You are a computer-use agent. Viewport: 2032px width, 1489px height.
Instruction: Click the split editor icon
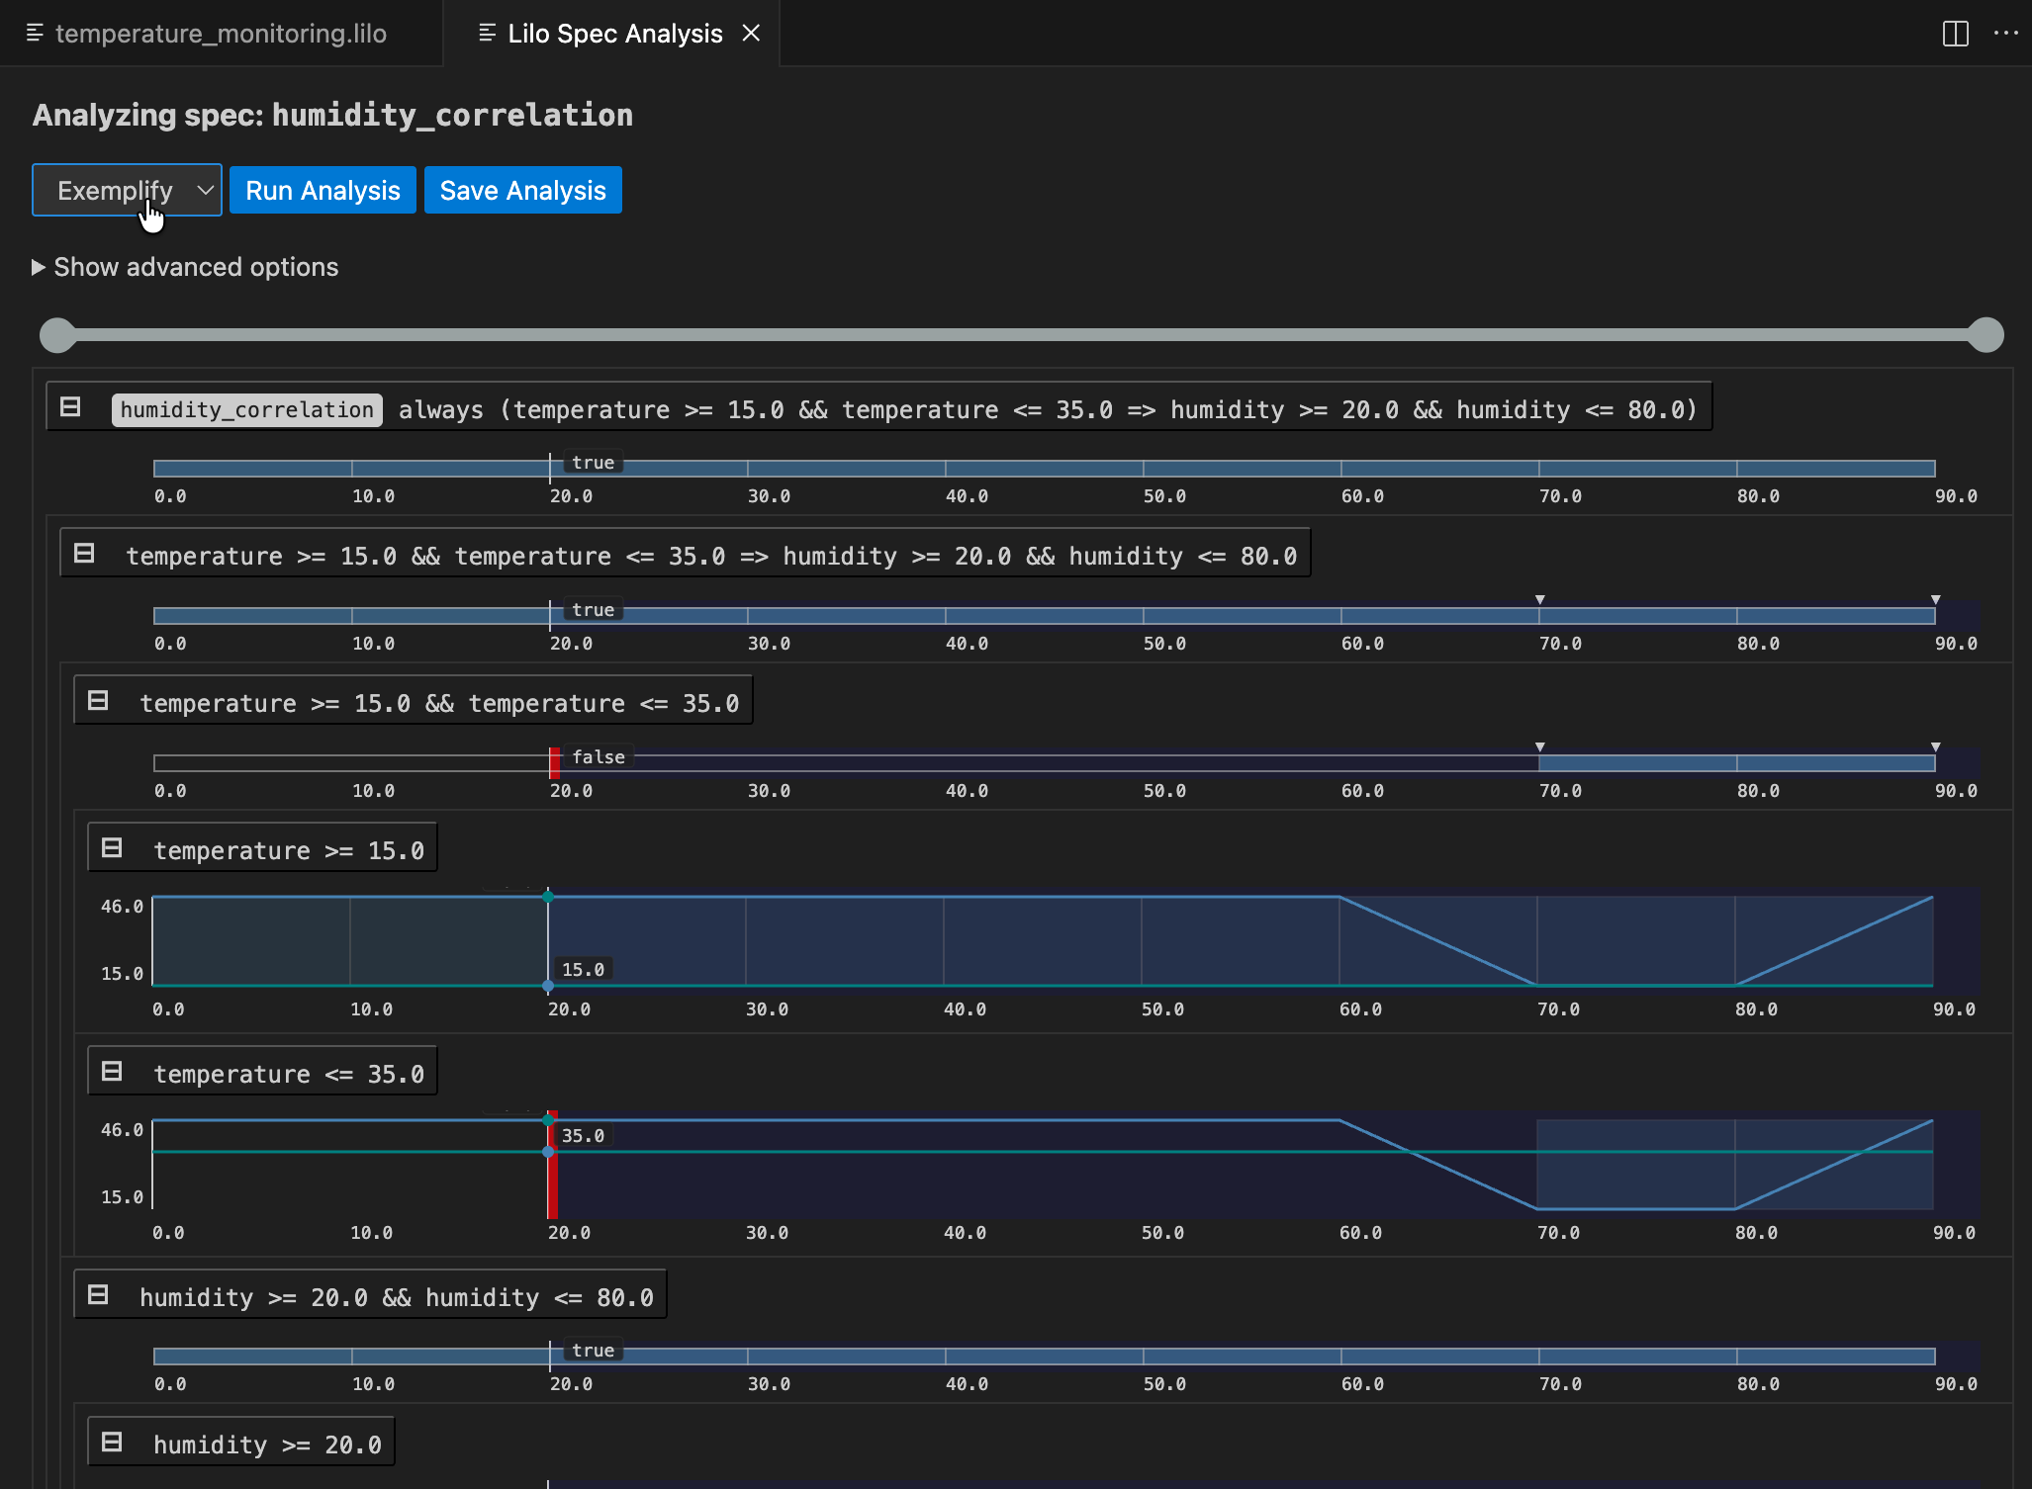tap(1955, 34)
